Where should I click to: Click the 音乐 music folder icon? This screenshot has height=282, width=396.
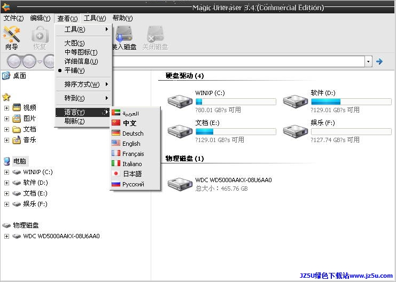[x=17, y=140]
